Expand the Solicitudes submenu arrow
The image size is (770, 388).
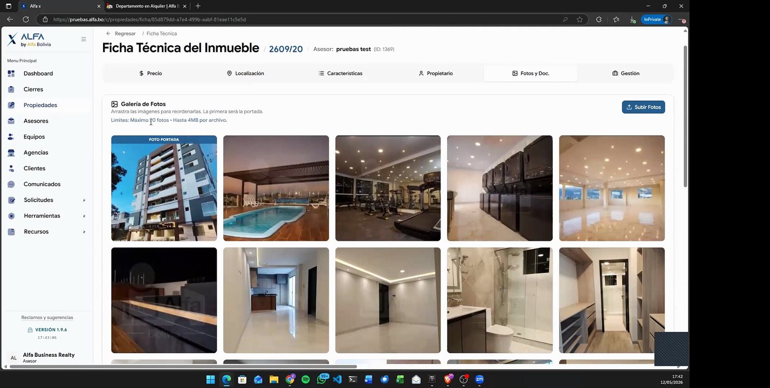tap(84, 200)
